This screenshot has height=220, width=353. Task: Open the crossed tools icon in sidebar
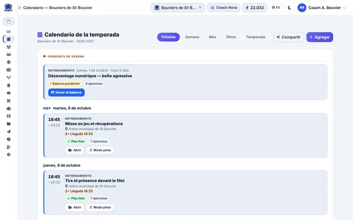8,101
